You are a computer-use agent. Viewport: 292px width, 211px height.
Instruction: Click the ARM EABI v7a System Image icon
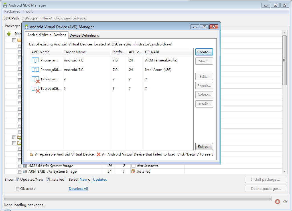pos(25,172)
